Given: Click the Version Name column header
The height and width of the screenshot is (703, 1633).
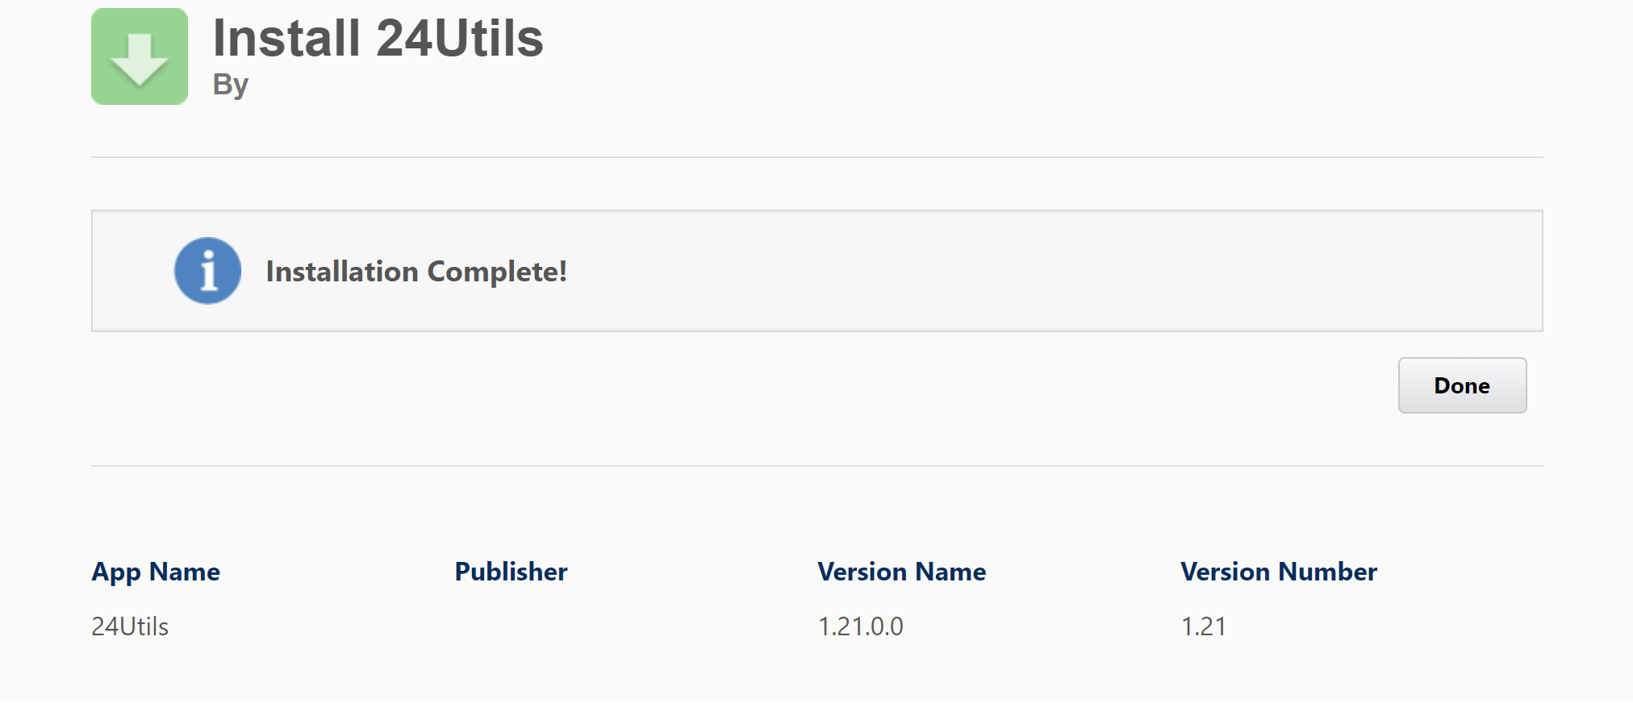Looking at the screenshot, I should pyautogui.click(x=901, y=572).
